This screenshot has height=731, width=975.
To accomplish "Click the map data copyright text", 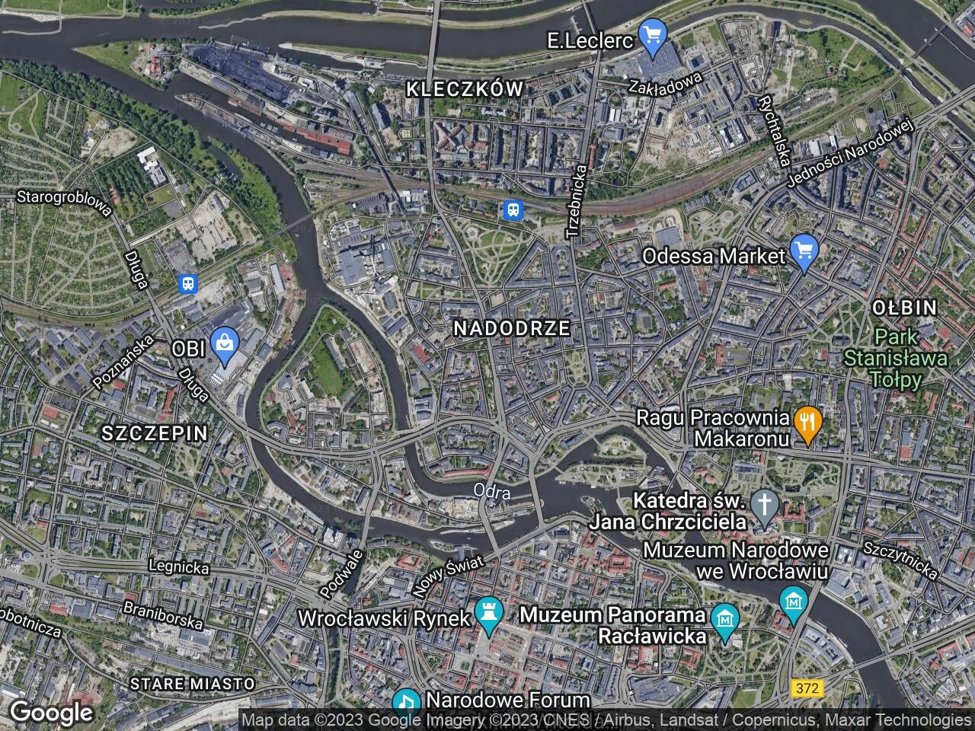I will tap(606, 720).
